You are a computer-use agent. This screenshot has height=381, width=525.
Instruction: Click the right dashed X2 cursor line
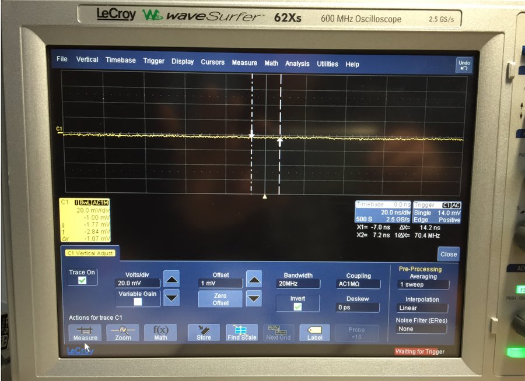click(x=280, y=134)
